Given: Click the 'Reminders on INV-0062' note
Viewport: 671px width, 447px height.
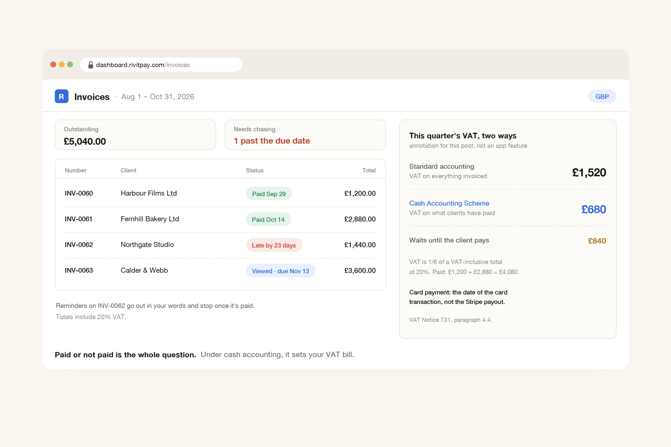Looking at the screenshot, I should [155, 306].
